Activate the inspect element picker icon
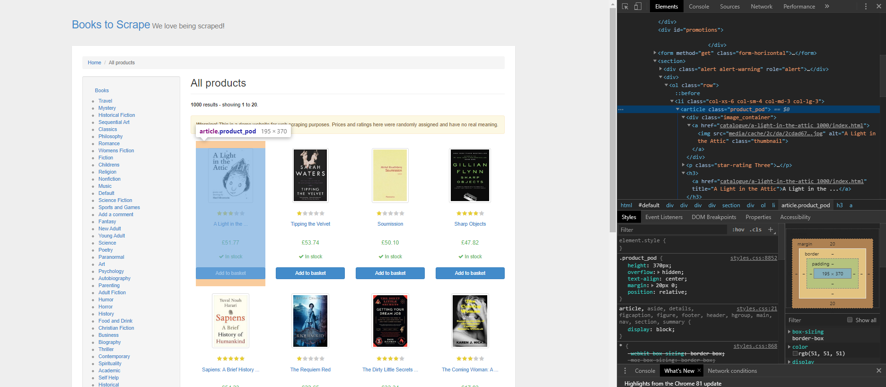Image resolution: width=886 pixels, height=387 pixels. point(625,6)
